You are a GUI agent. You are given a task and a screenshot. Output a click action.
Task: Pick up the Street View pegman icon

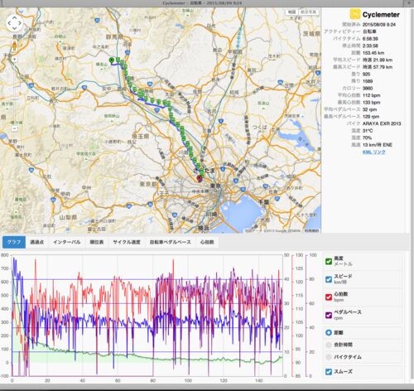click(x=14, y=46)
